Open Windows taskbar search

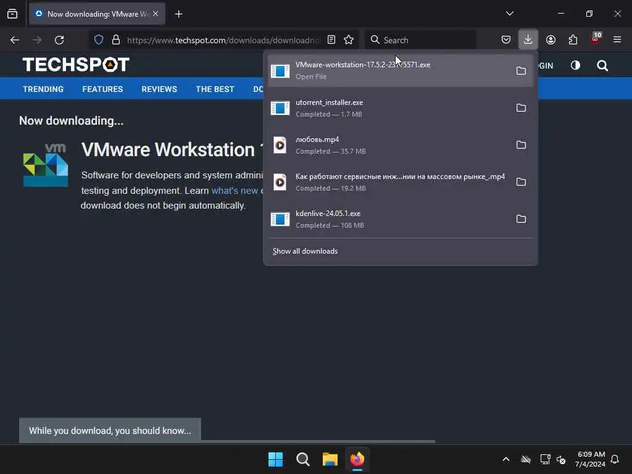(x=302, y=459)
